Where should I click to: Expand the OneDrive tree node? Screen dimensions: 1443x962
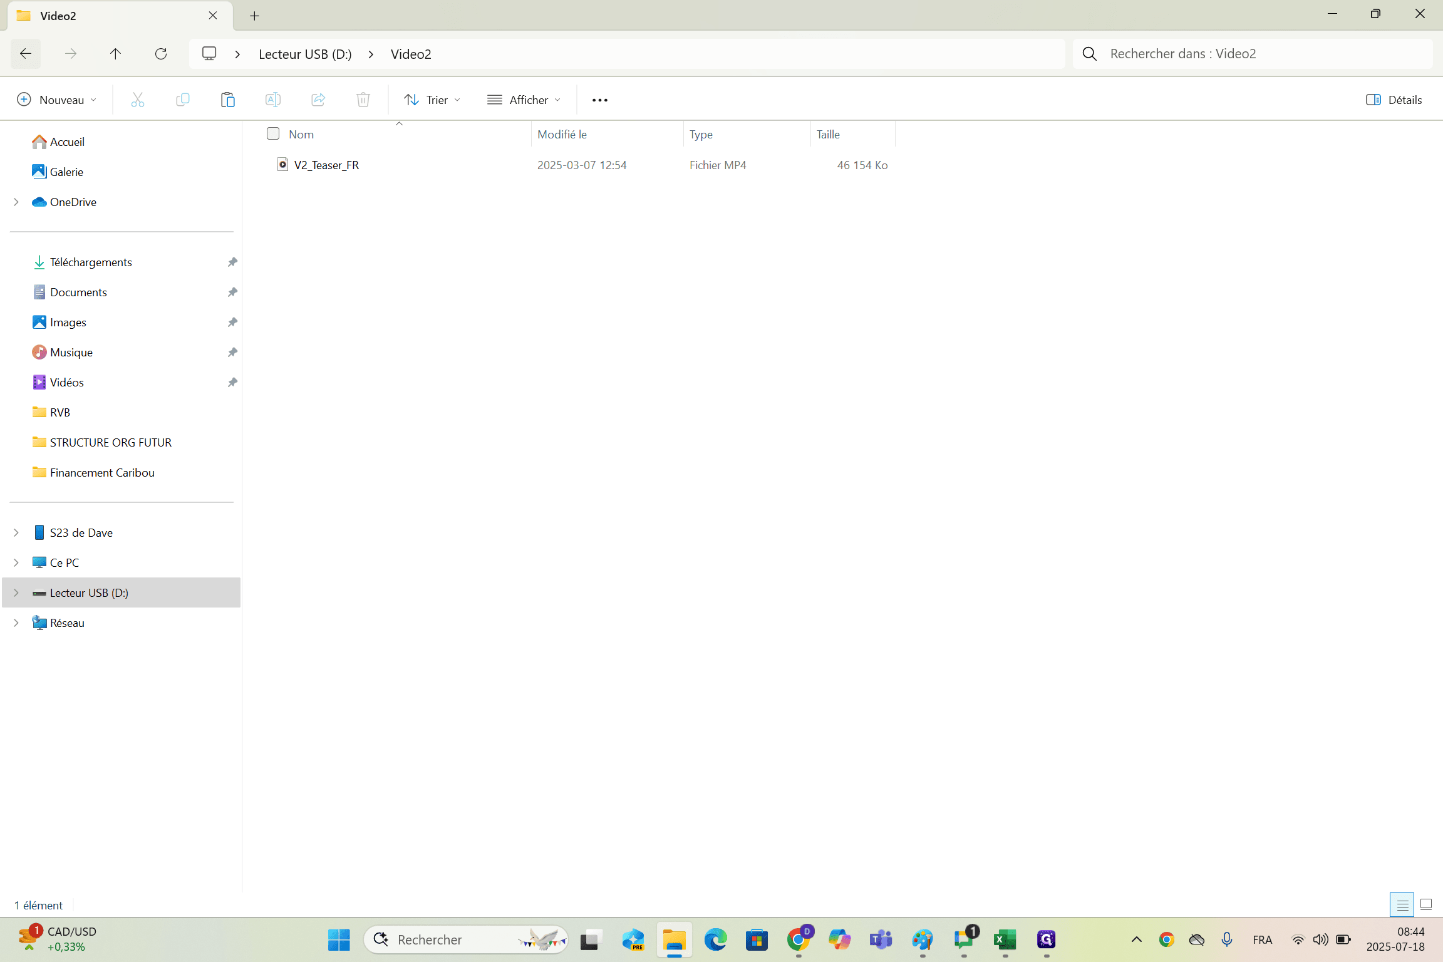[x=16, y=202]
